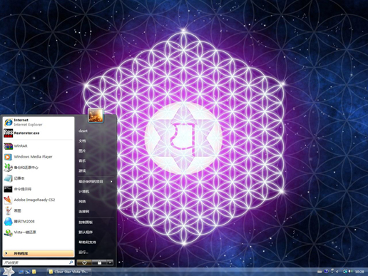Open WinRAR from the Start menu

pyautogui.click(x=39, y=146)
